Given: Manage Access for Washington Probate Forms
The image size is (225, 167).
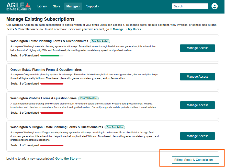Looking at the screenshot, I should point(197,105).
